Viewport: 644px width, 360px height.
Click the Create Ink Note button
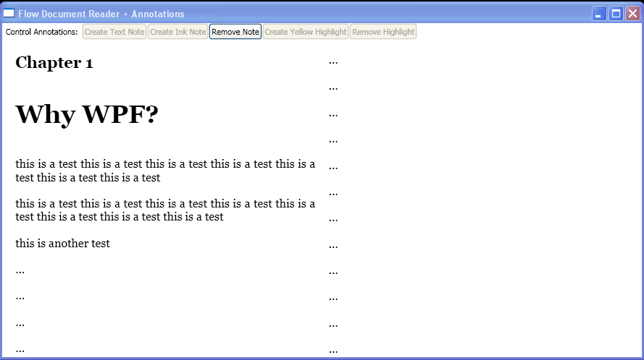coord(177,32)
